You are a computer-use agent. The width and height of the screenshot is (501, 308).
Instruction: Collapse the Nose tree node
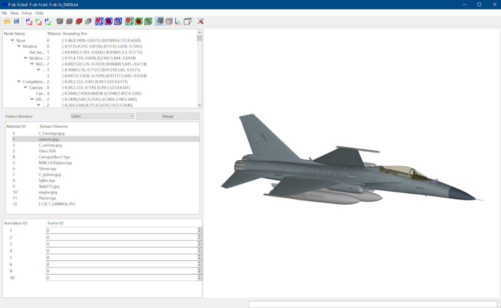tap(13, 40)
